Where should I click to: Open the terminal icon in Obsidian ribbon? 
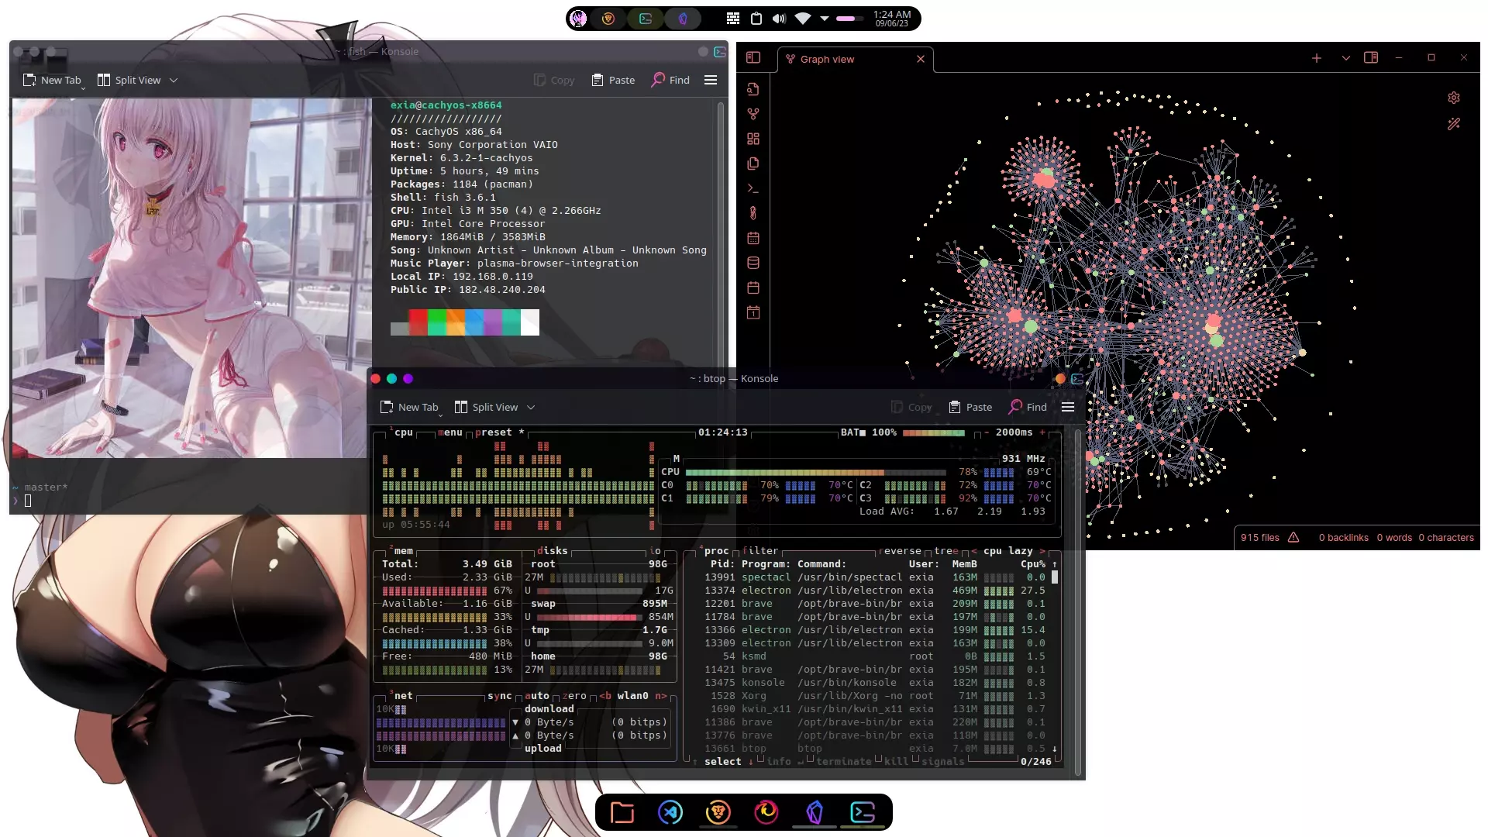[x=753, y=188]
